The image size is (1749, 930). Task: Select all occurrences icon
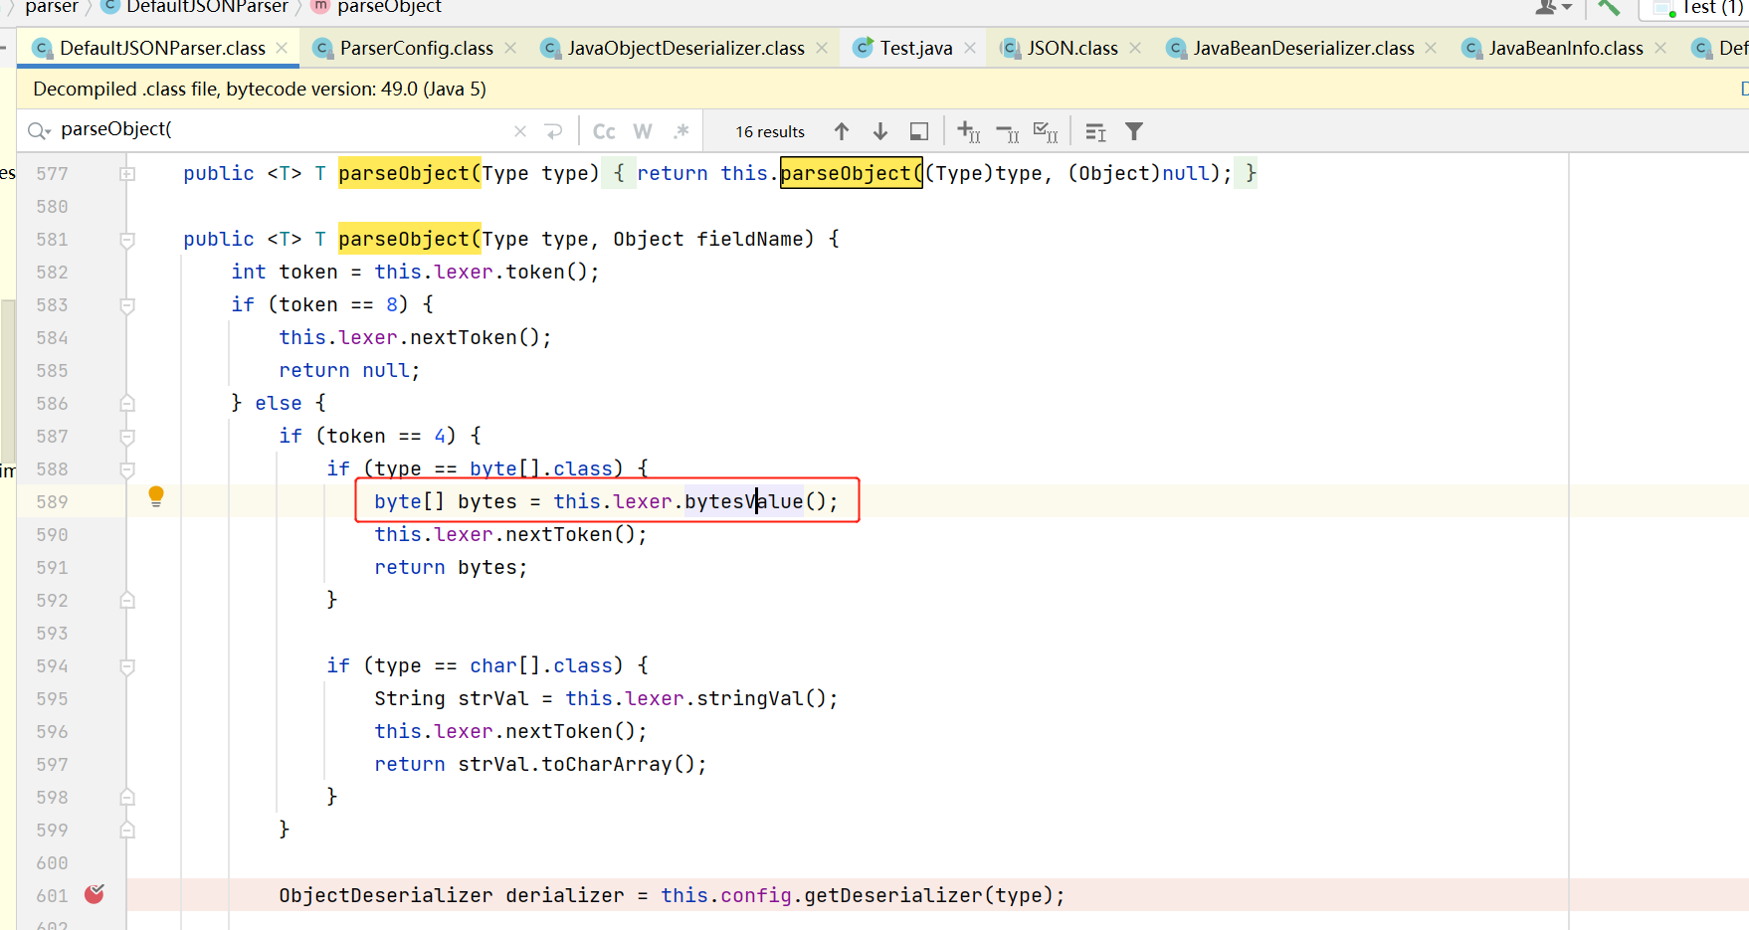point(1046,131)
